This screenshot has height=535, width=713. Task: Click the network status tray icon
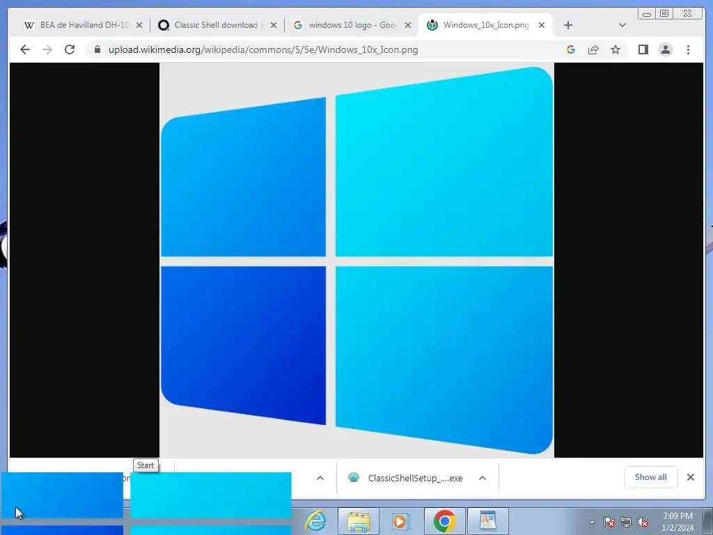click(x=626, y=522)
